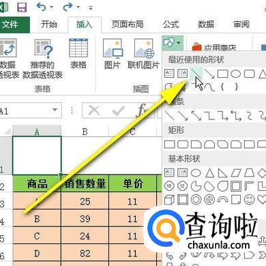Viewport: 266px width, 266px height.
Task: Open Recommended PivotTables
Action: [42, 59]
